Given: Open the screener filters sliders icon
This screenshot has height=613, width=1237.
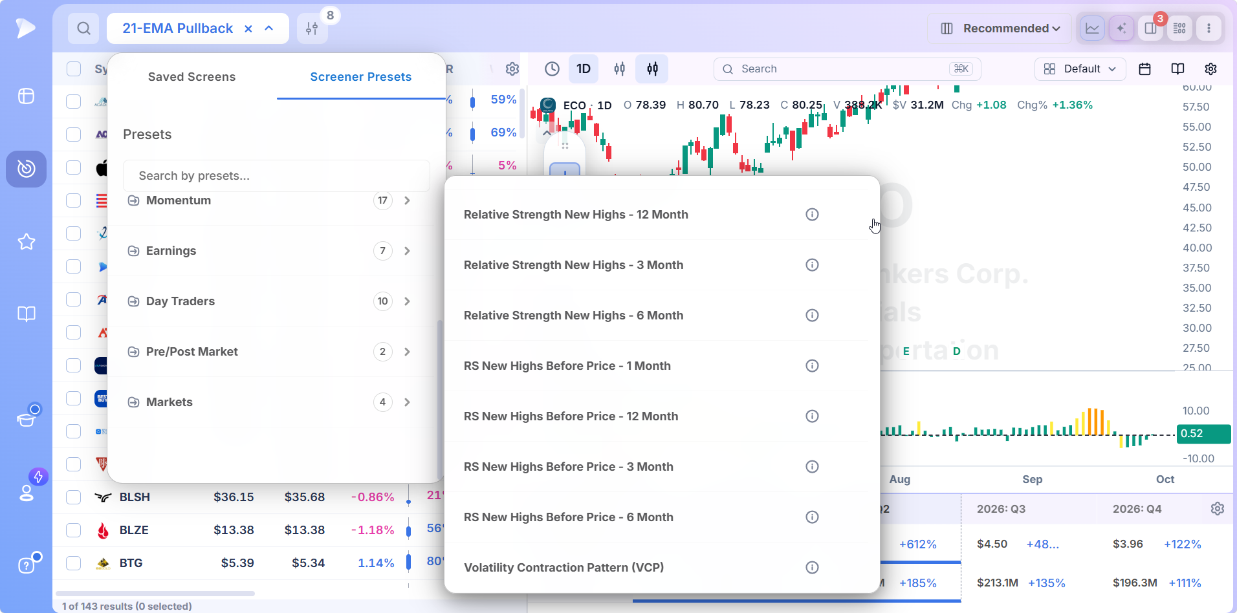Looking at the screenshot, I should (312, 28).
